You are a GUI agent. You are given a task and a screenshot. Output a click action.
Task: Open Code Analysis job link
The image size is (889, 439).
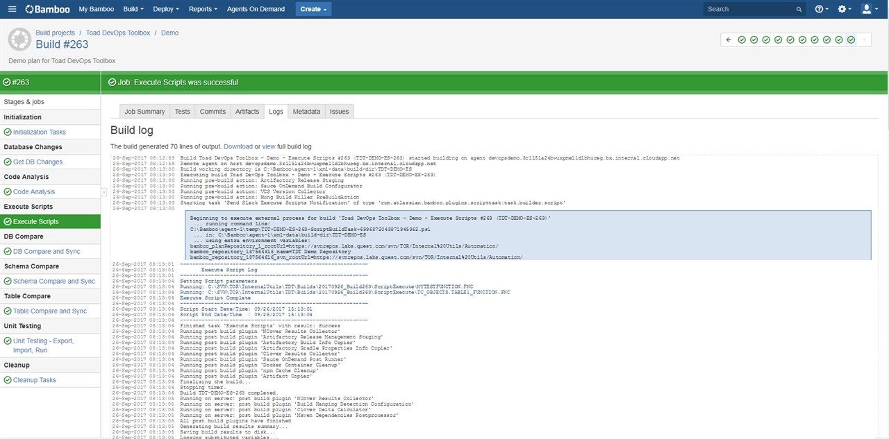(34, 191)
